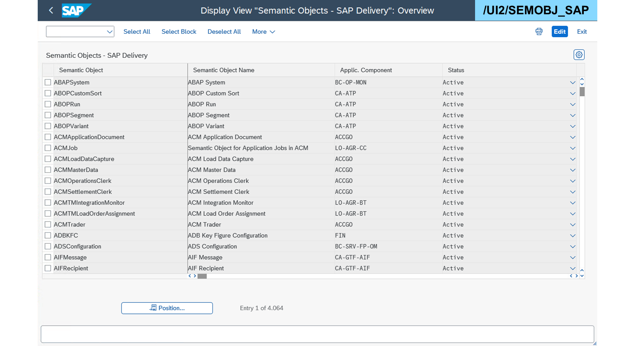This screenshot has height=346, width=635.
Task: Tick the ACMSettlementClerk row checkbox
Action: pyautogui.click(x=48, y=191)
